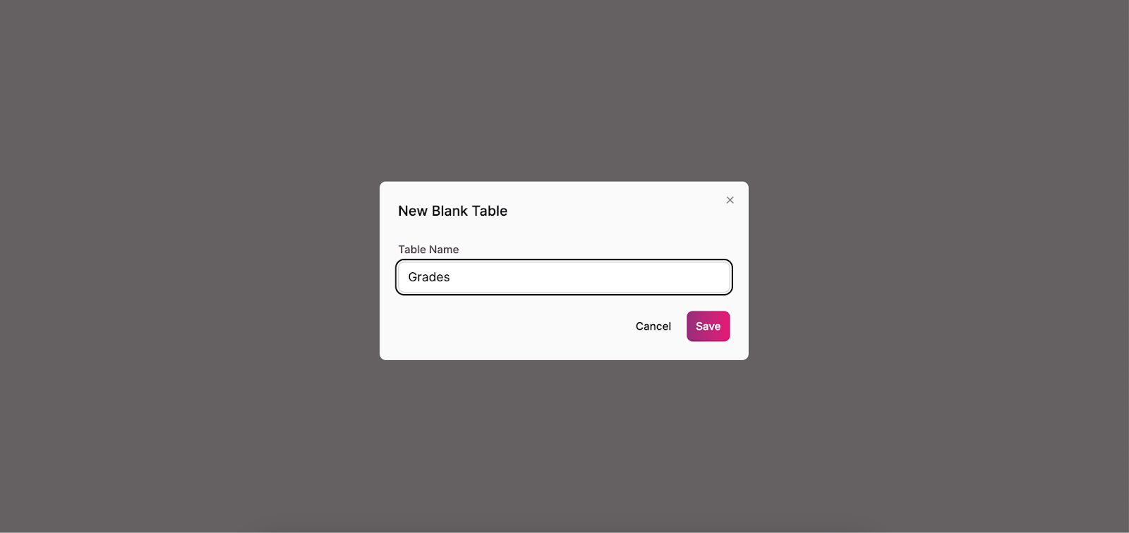Dismiss the dialog using Cancel
Image resolution: width=1129 pixels, height=533 pixels.
pos(653,326)
